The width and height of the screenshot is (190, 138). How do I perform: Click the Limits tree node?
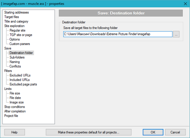coord(8,89)
